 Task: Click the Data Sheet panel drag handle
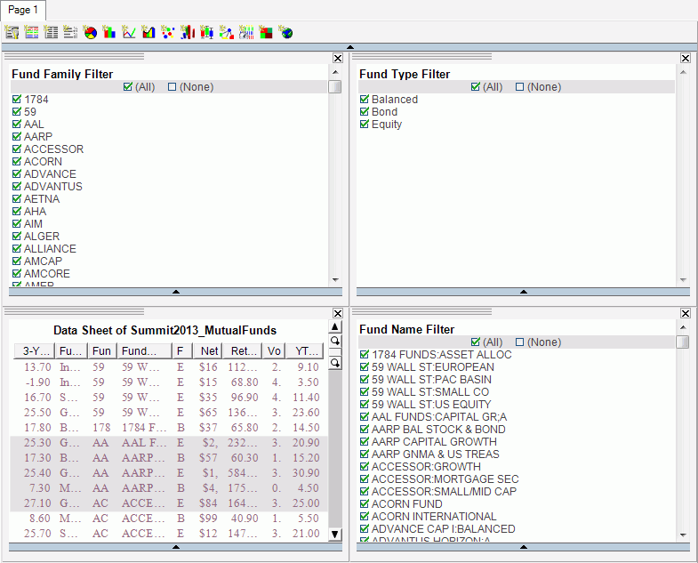pyautogui.click(x=74, y=312)
